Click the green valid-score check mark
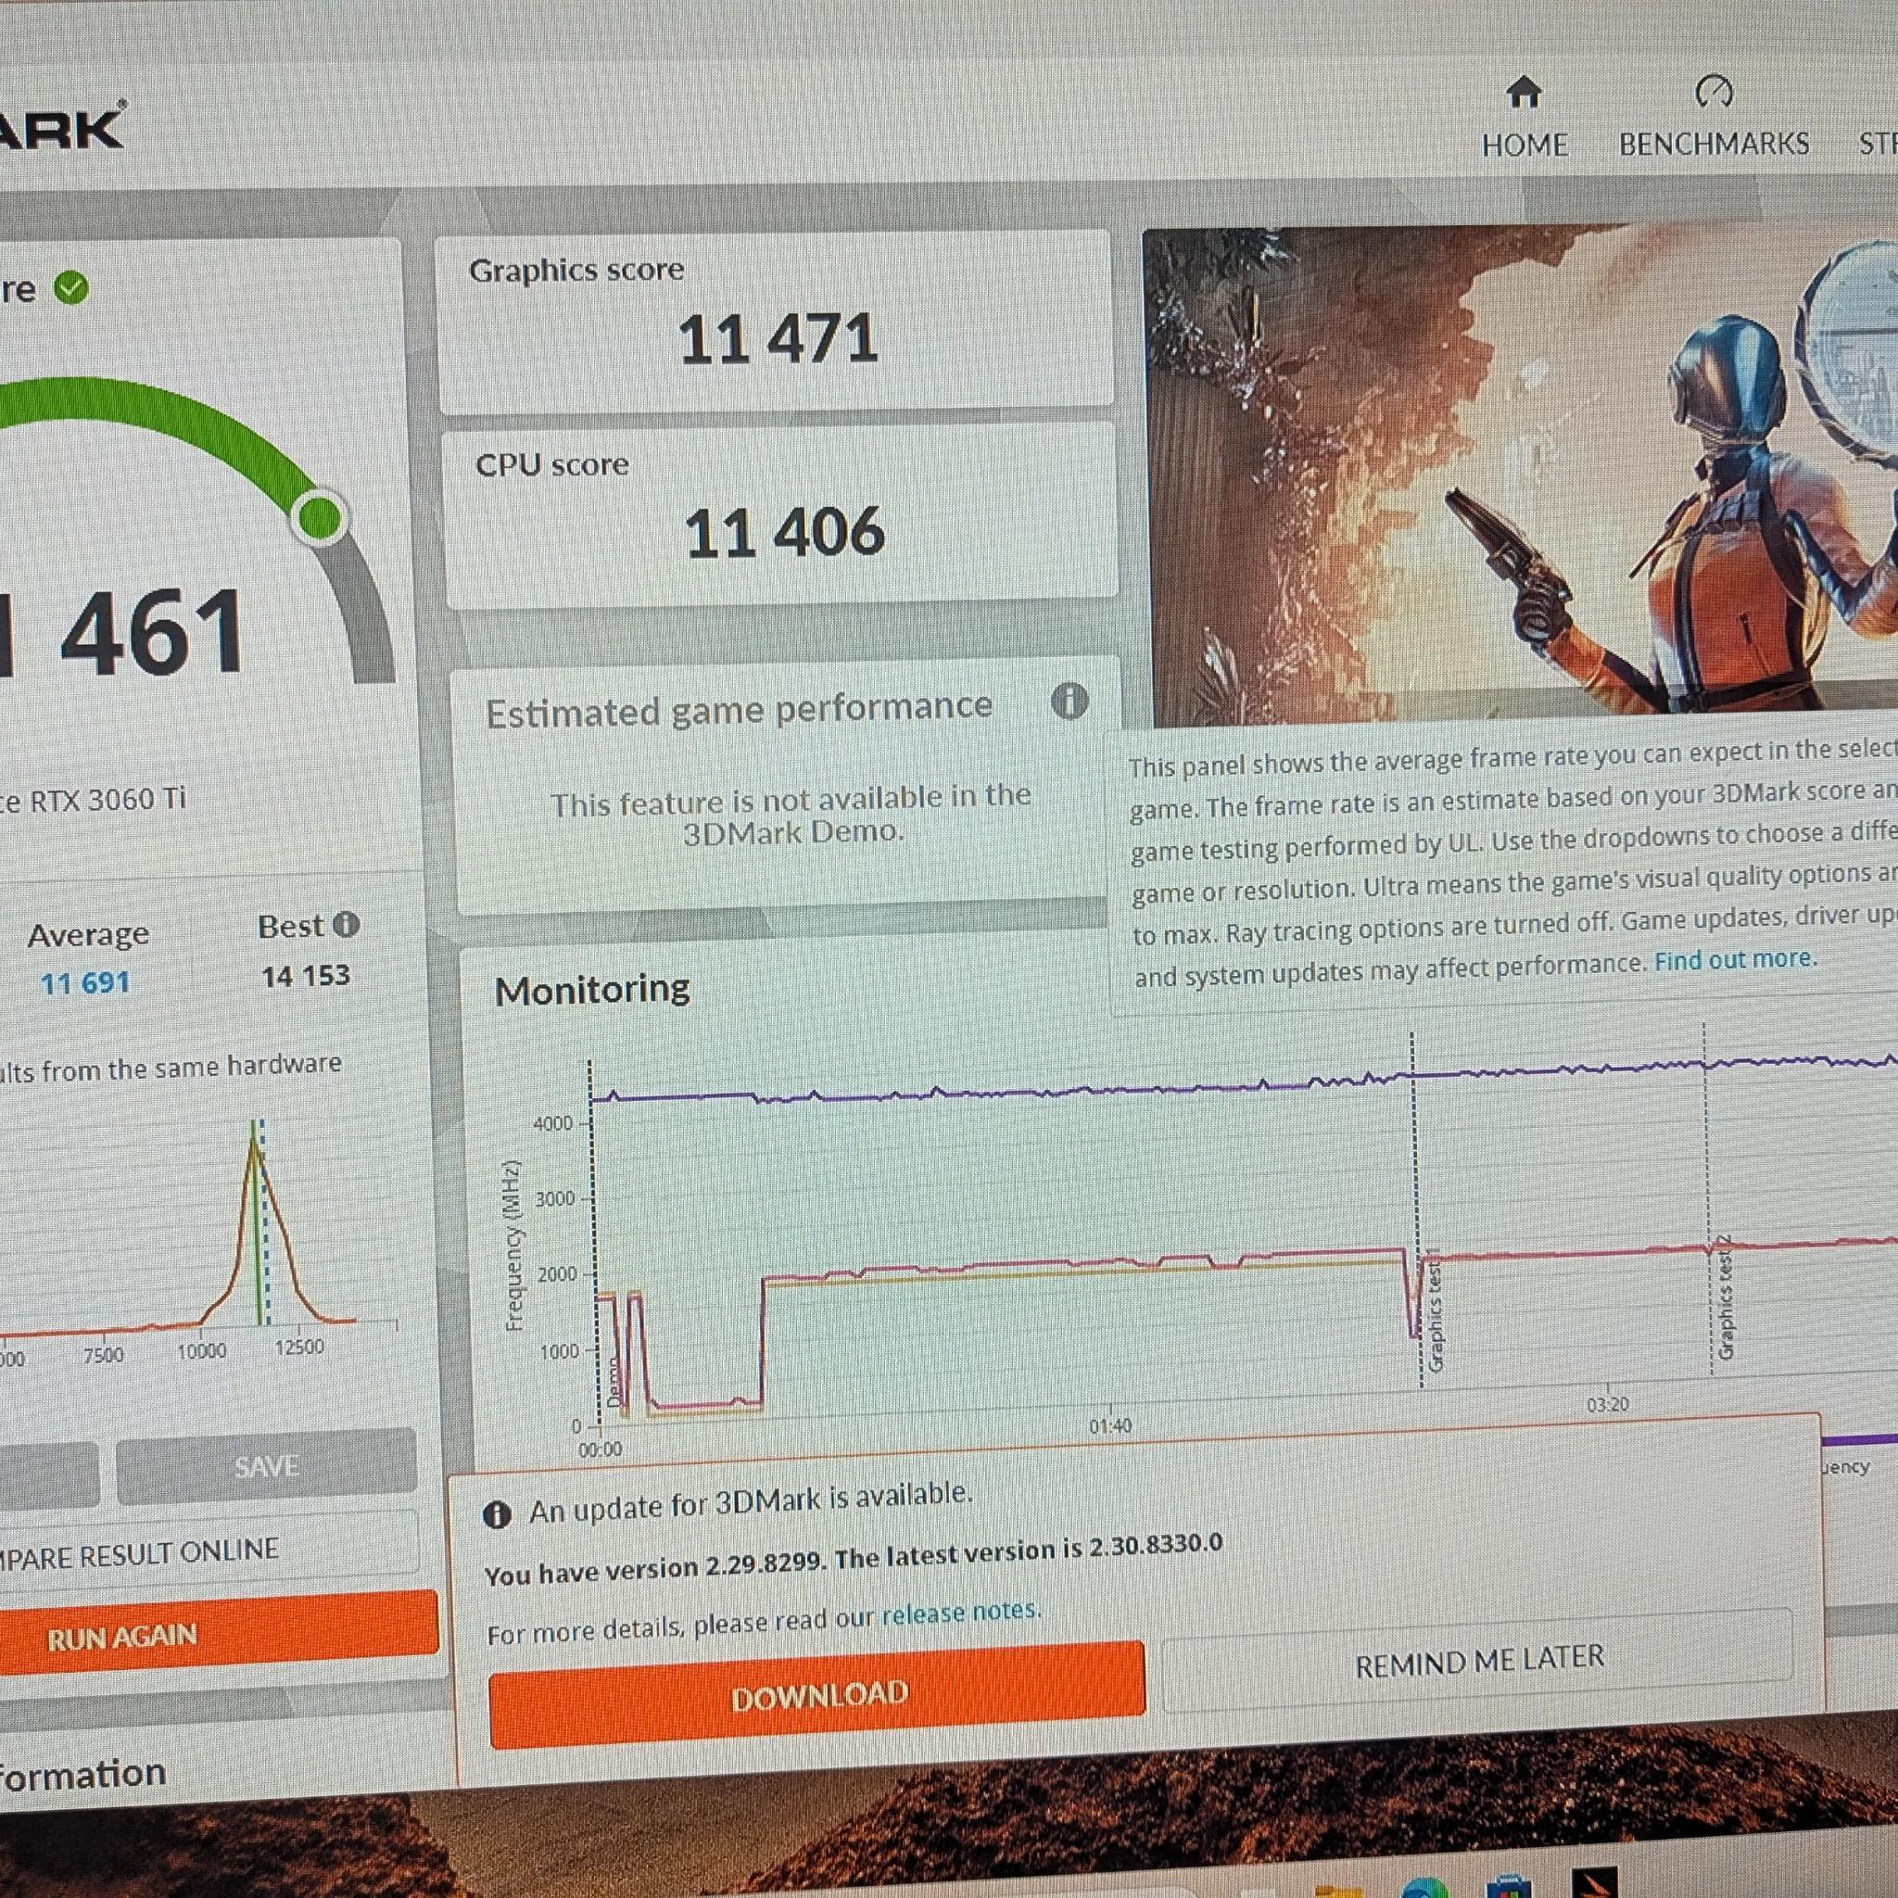The width and height of the screenshot is (1898, 1898). (70, 288)
